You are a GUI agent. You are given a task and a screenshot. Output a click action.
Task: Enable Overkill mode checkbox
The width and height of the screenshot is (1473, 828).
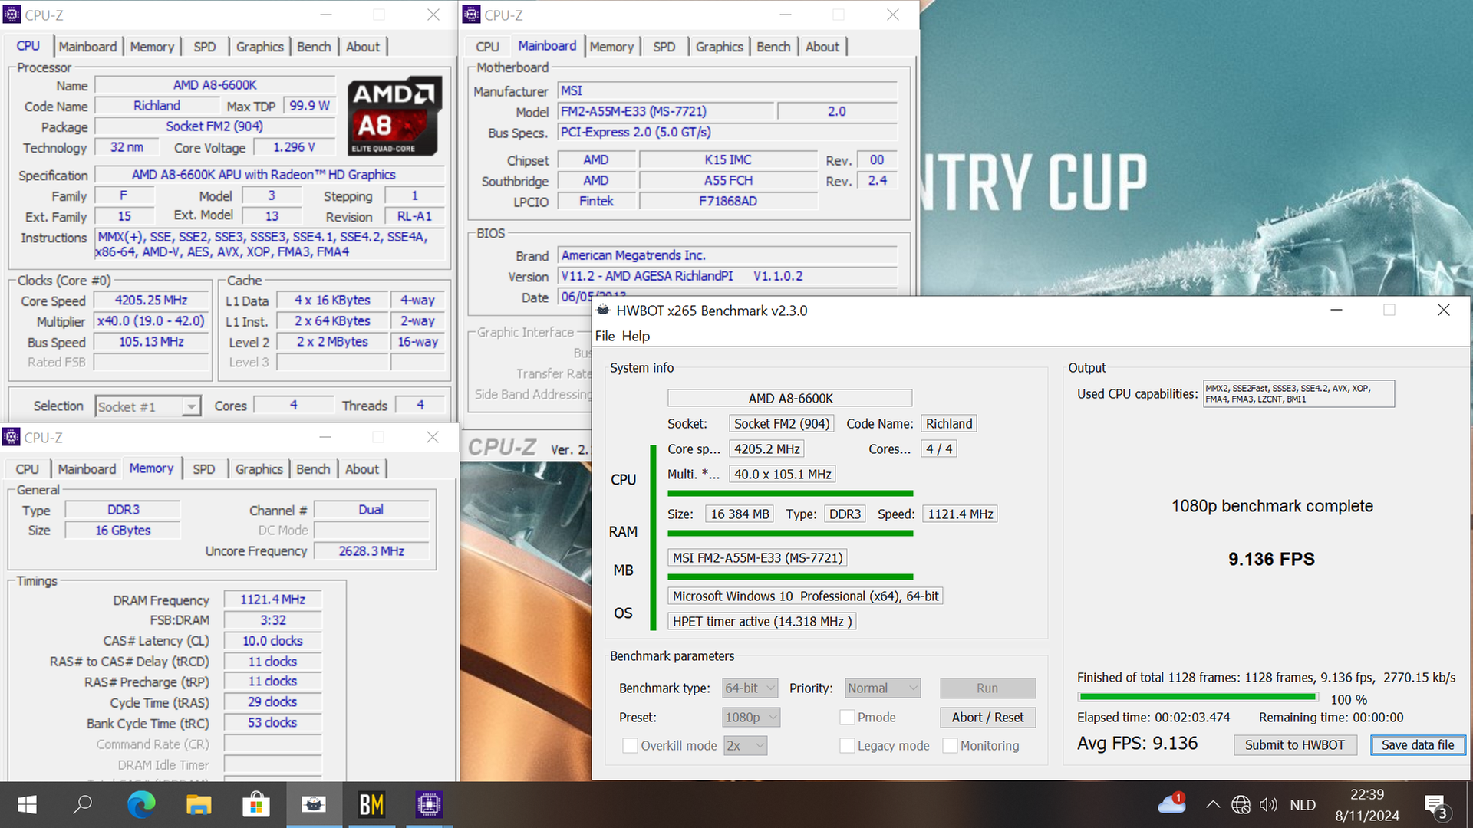[x=630, y=745]
